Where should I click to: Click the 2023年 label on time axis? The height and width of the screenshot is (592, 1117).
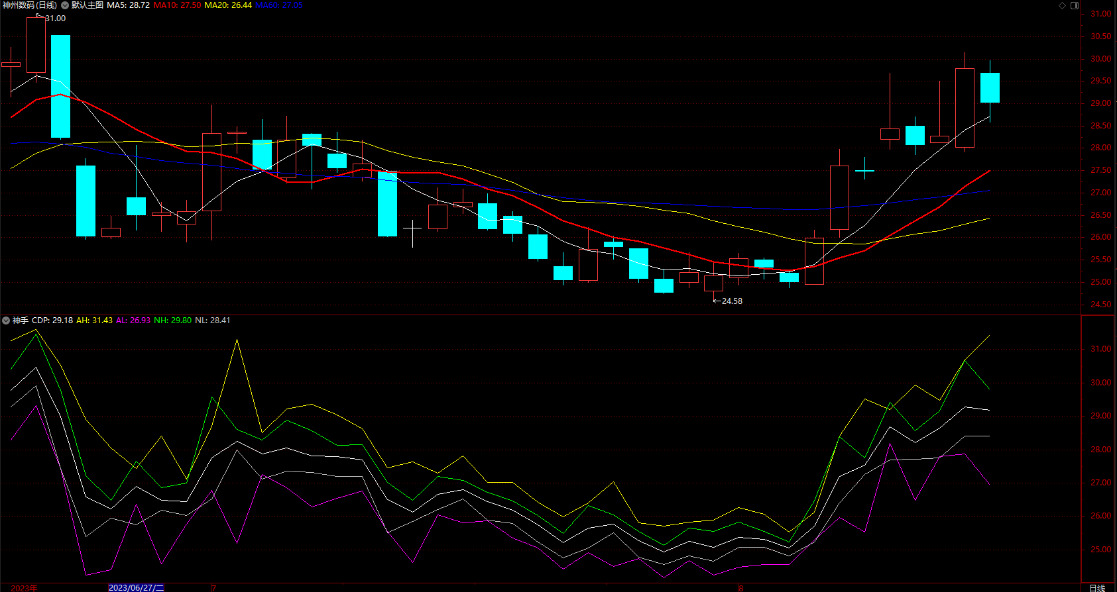click(25, 588)
